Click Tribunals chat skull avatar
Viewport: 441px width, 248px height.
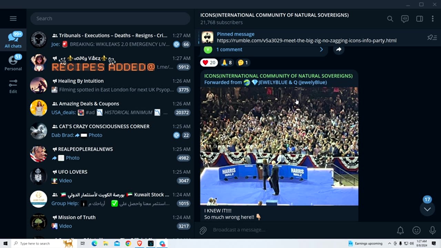coord(39,40)
